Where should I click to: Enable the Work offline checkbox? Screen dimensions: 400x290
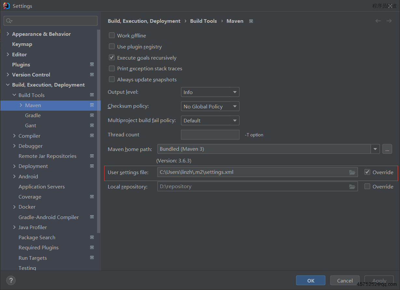click(112, 35)
